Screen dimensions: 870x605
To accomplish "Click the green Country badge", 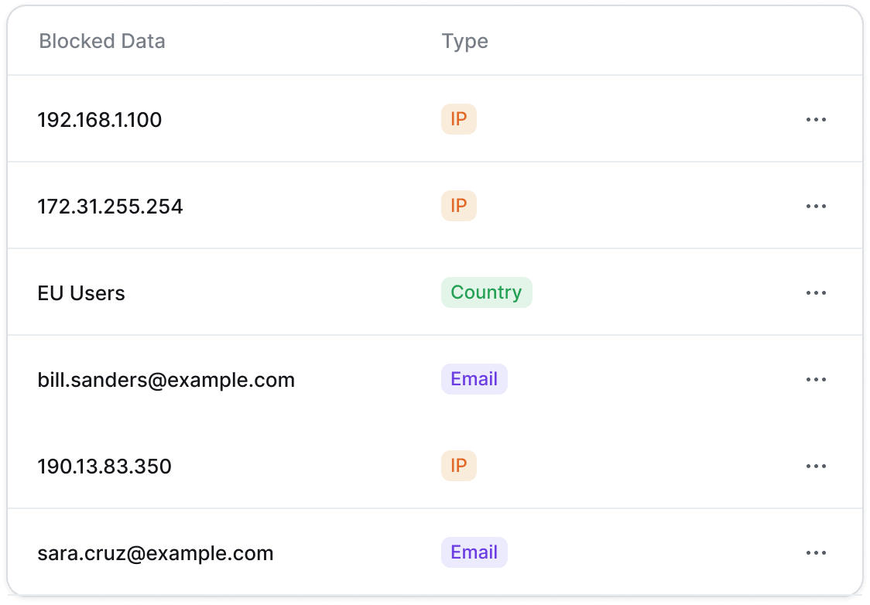I will tap(487, 292).
